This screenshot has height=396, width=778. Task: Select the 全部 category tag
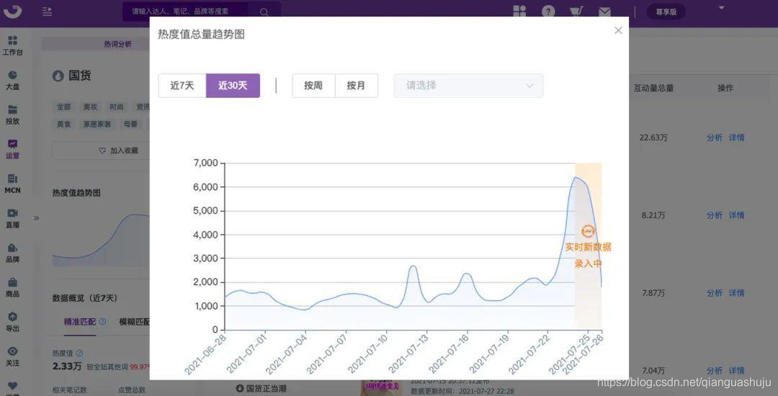pyautogui.click(x=64, y=107)
